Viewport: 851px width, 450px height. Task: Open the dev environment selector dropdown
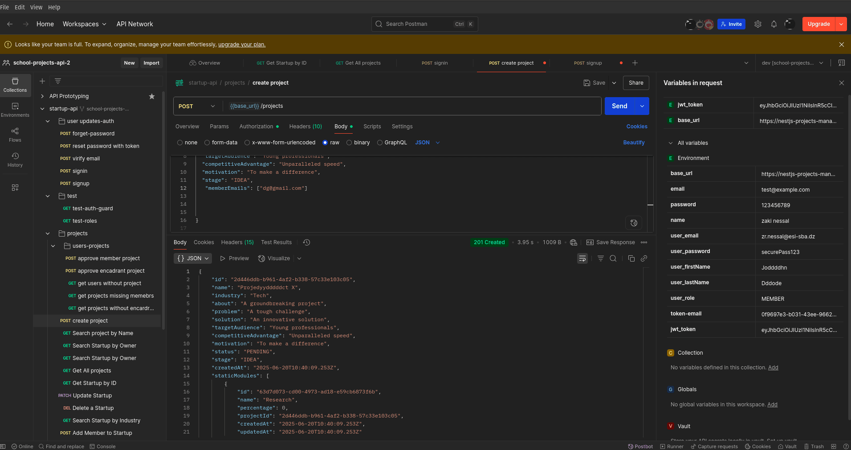pyautogui.click(x=793, y=63)
